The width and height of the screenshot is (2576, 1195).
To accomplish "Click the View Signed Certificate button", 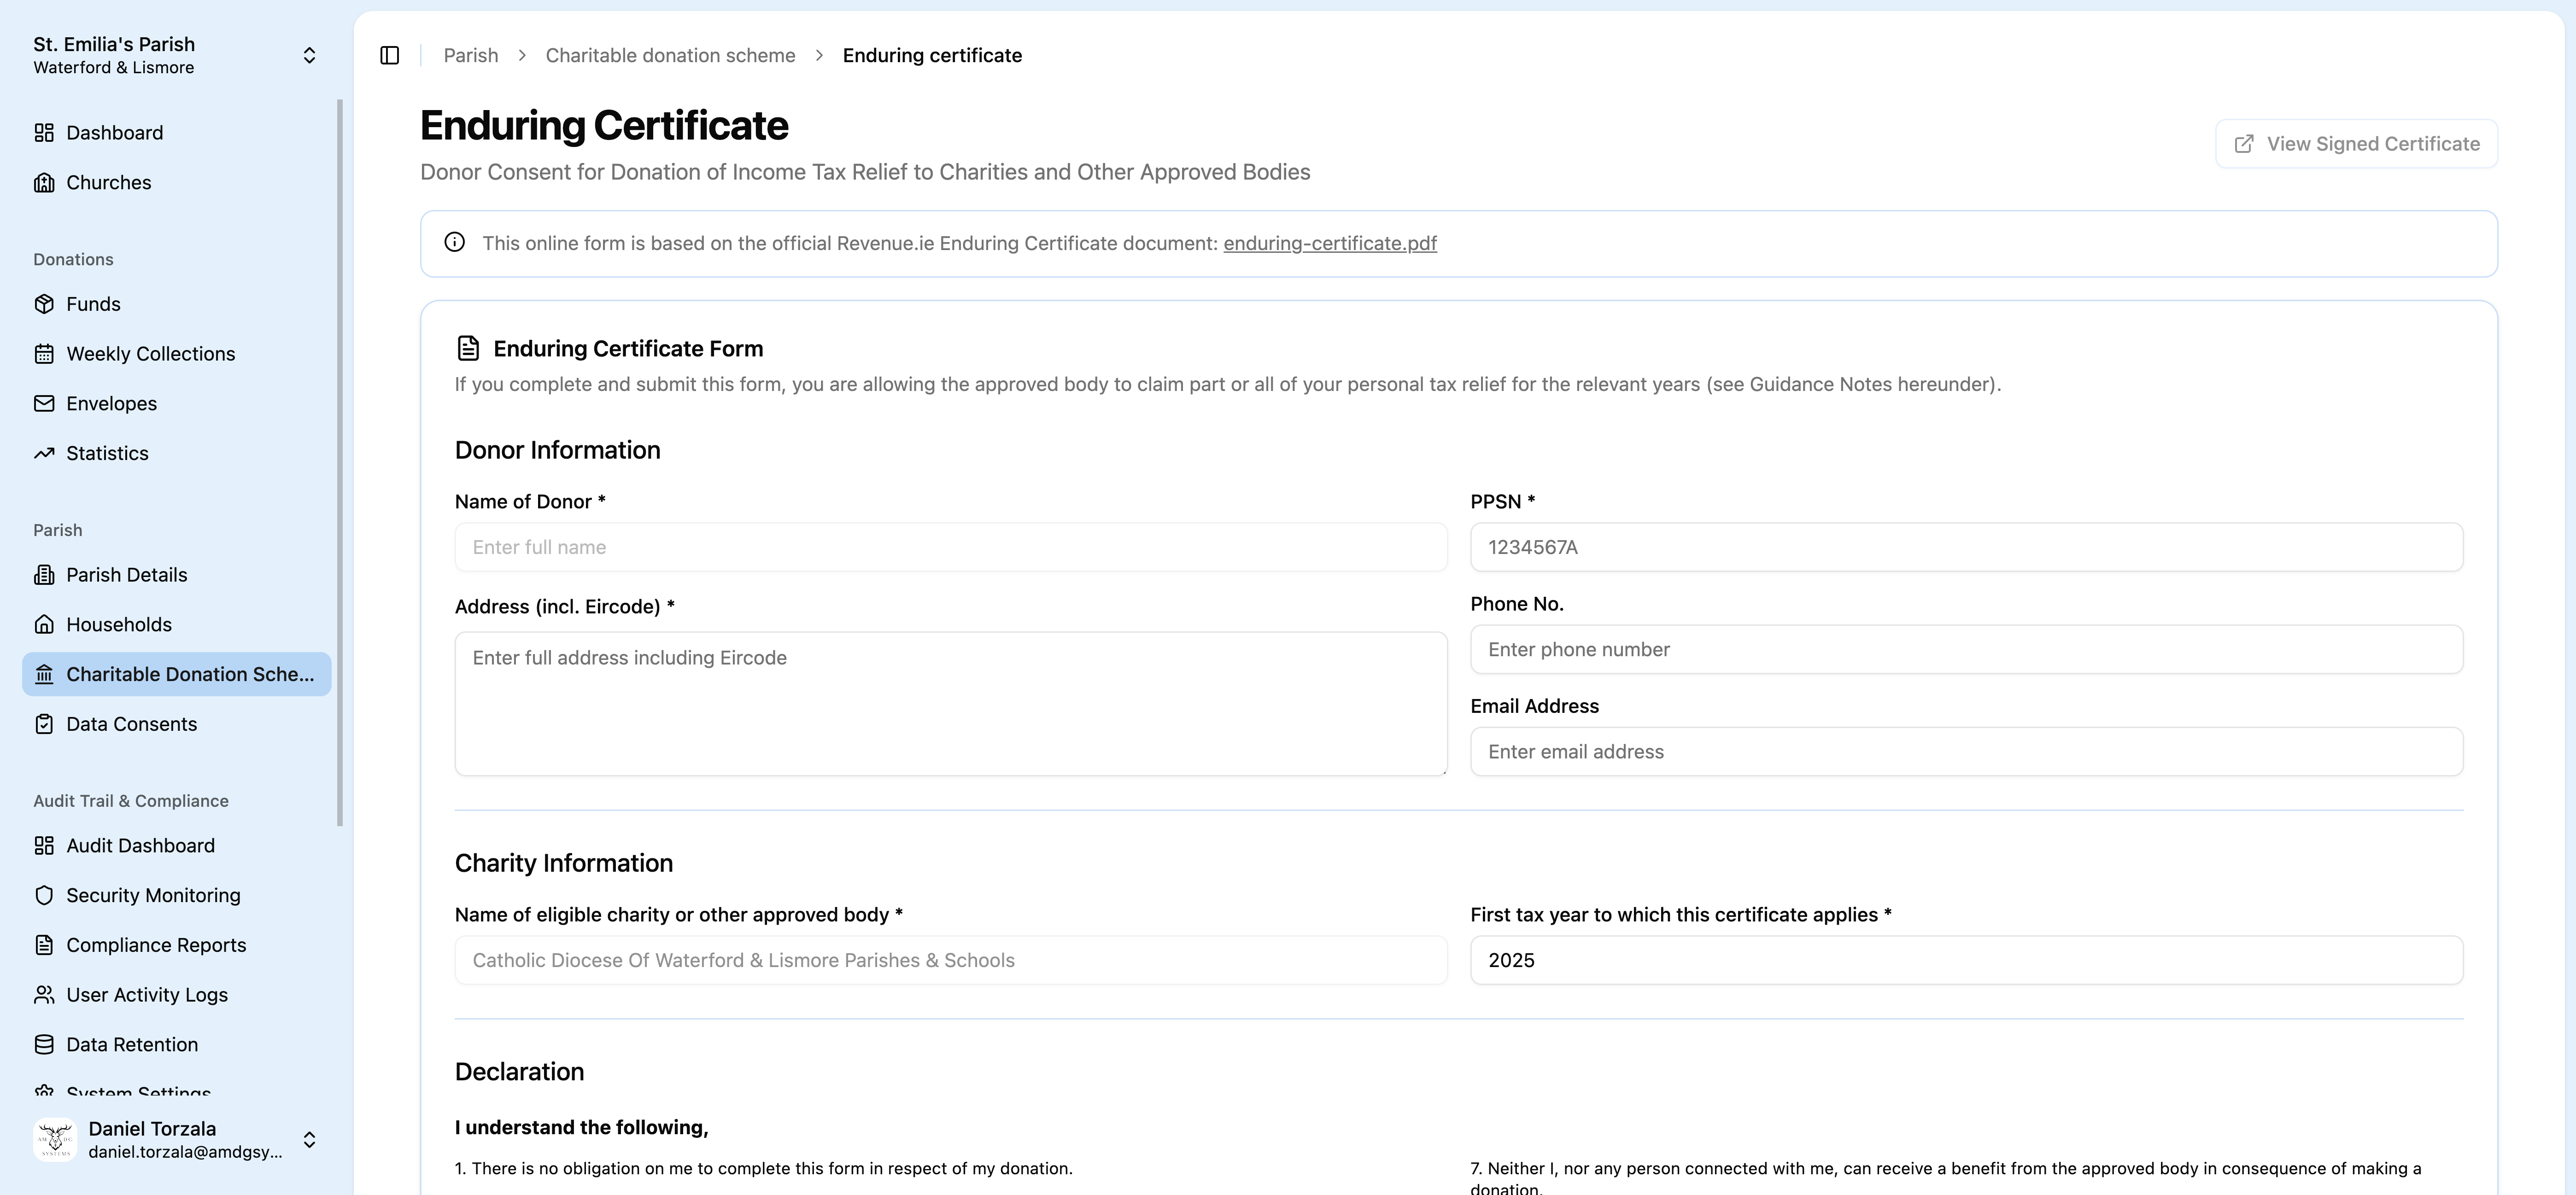I will [x=2356, y=144].
